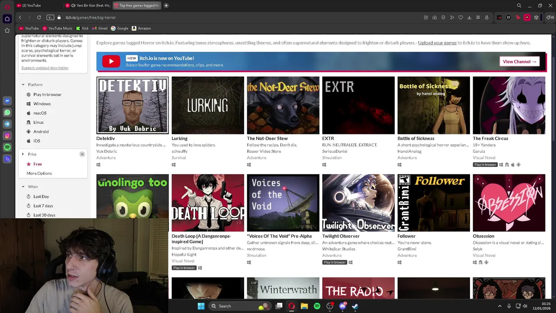Open the Windows Start menu
Viewport: 556px width, 313px height.
click(201, 306)
